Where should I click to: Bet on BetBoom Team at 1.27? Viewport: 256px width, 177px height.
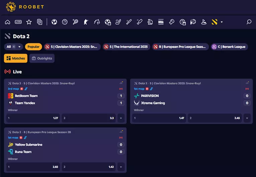coord(33,118)
